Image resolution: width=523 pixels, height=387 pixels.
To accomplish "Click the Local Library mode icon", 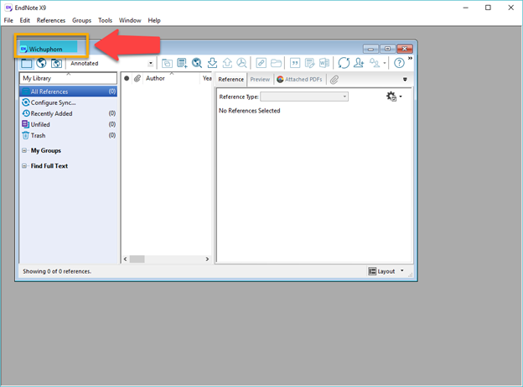I will 26,63.
